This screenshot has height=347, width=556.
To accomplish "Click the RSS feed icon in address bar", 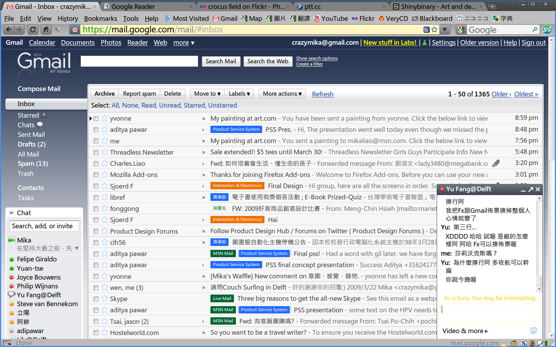I will (x=426, y=30).
